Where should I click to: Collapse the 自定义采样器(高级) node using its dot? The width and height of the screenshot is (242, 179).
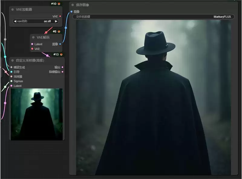pyautogui.click(x=12, y=60)
